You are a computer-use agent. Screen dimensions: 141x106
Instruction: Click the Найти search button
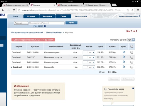[x=71, y=23]
